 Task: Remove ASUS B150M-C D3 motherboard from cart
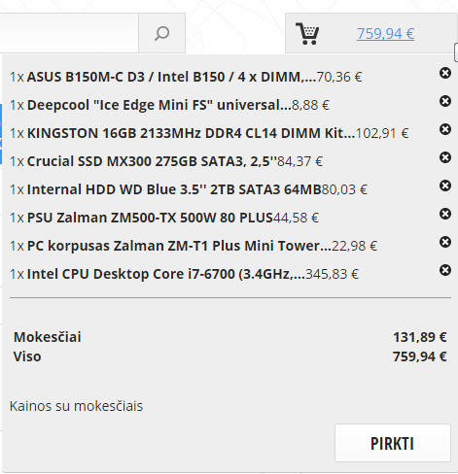445,73
